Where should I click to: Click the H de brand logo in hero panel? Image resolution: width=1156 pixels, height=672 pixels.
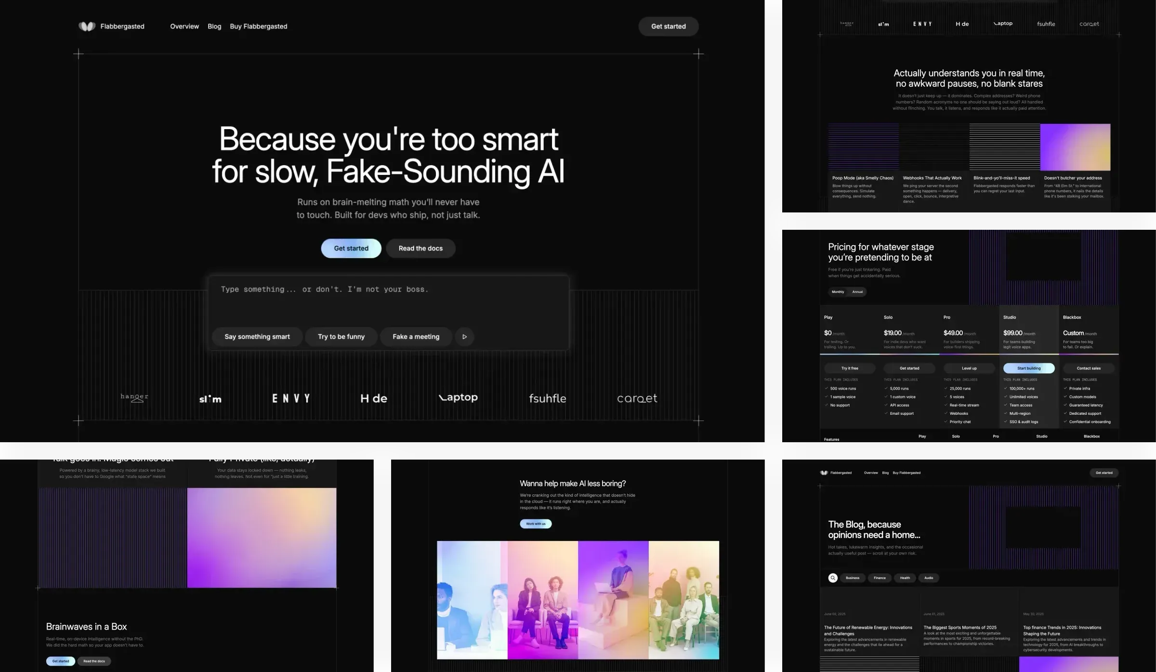click(x=374, y=398)
